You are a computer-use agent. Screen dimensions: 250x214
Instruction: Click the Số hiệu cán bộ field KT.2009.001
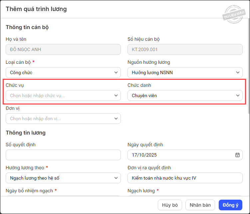(x=185, y=49)
